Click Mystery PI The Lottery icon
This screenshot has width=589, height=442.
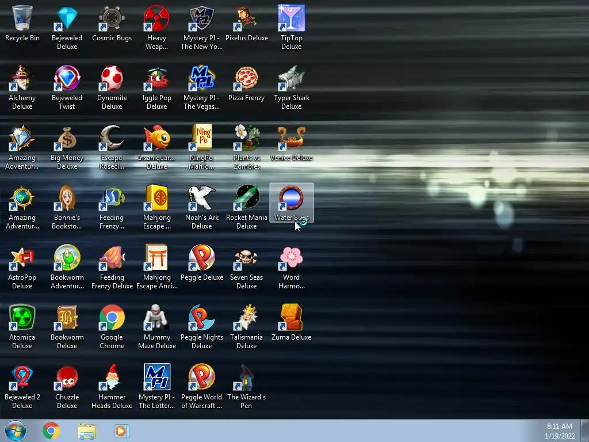click(156, 377)
